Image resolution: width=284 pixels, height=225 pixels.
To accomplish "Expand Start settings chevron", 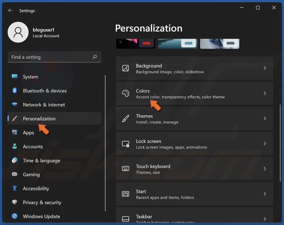I will pos(265,194).
